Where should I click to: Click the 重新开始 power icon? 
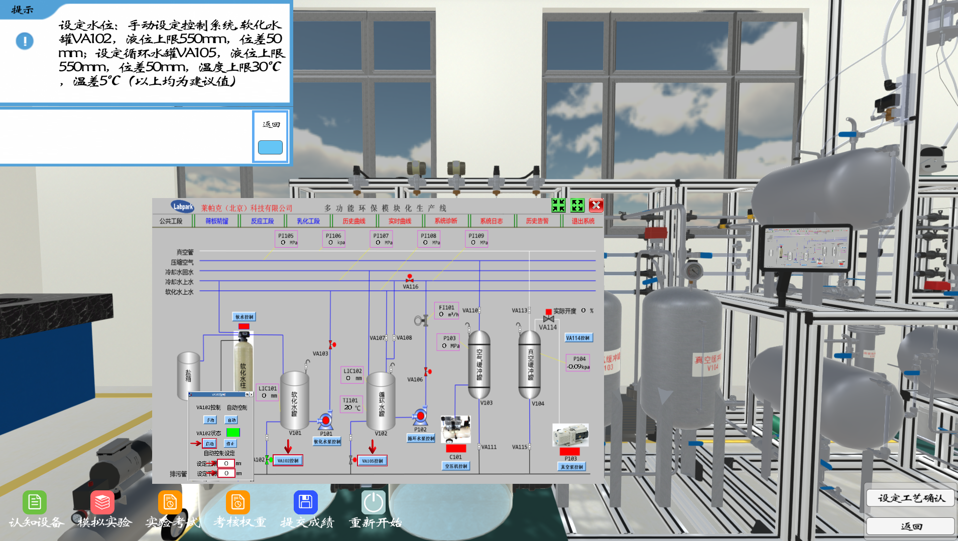click(373, 502)
